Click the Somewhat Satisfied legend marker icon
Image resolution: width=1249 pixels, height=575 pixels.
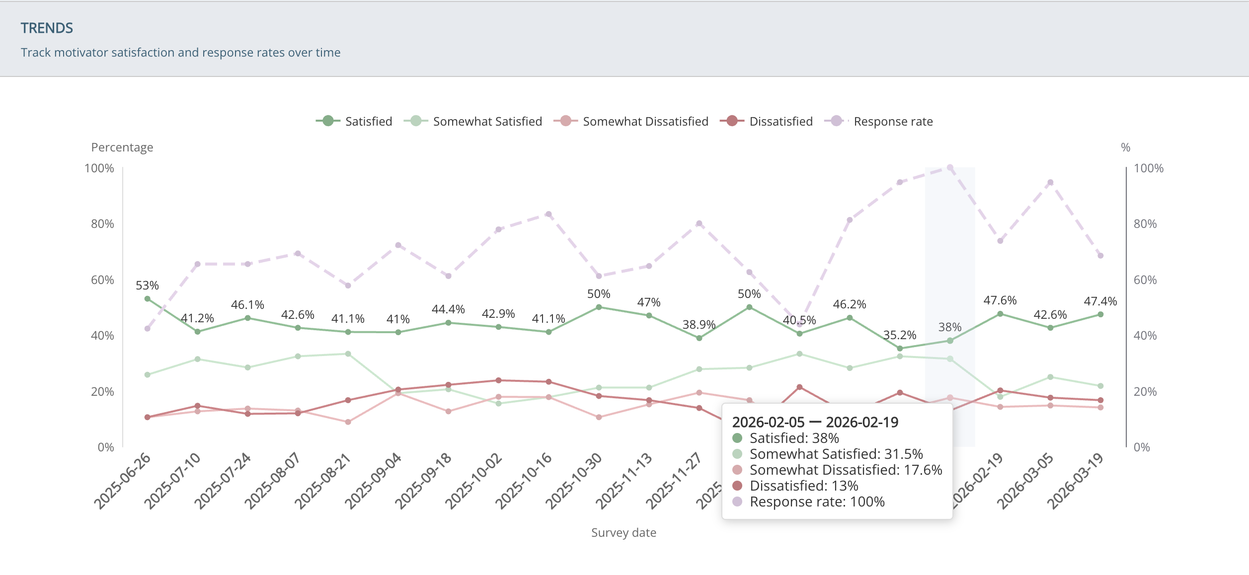click(x=416, y=121)
